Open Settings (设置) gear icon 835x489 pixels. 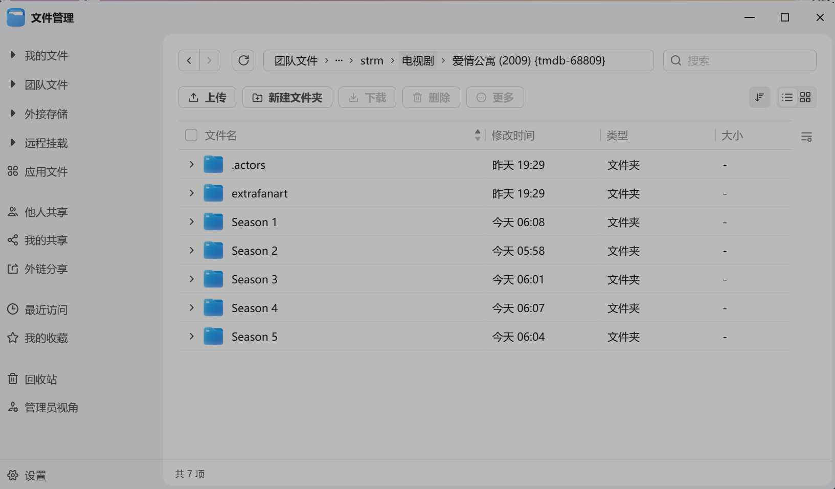tap(13, 475)
